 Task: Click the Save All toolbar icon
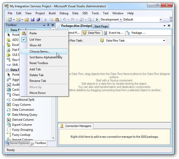(38, 20)
